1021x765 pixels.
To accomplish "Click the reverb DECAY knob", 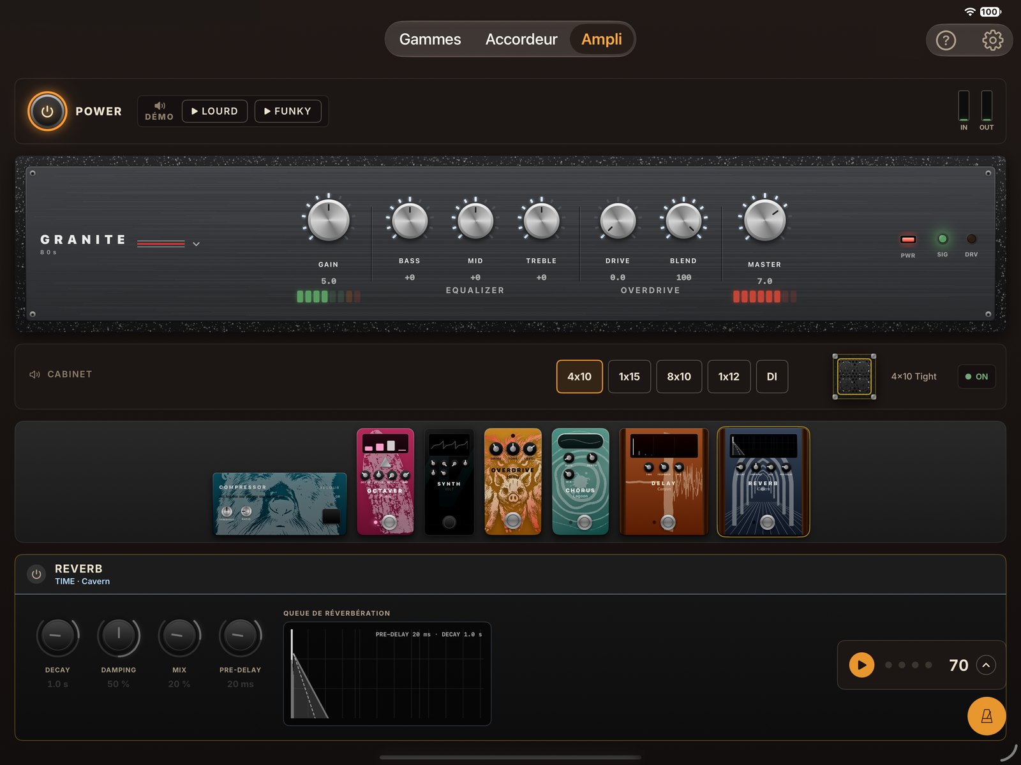I will coord(57,636).
